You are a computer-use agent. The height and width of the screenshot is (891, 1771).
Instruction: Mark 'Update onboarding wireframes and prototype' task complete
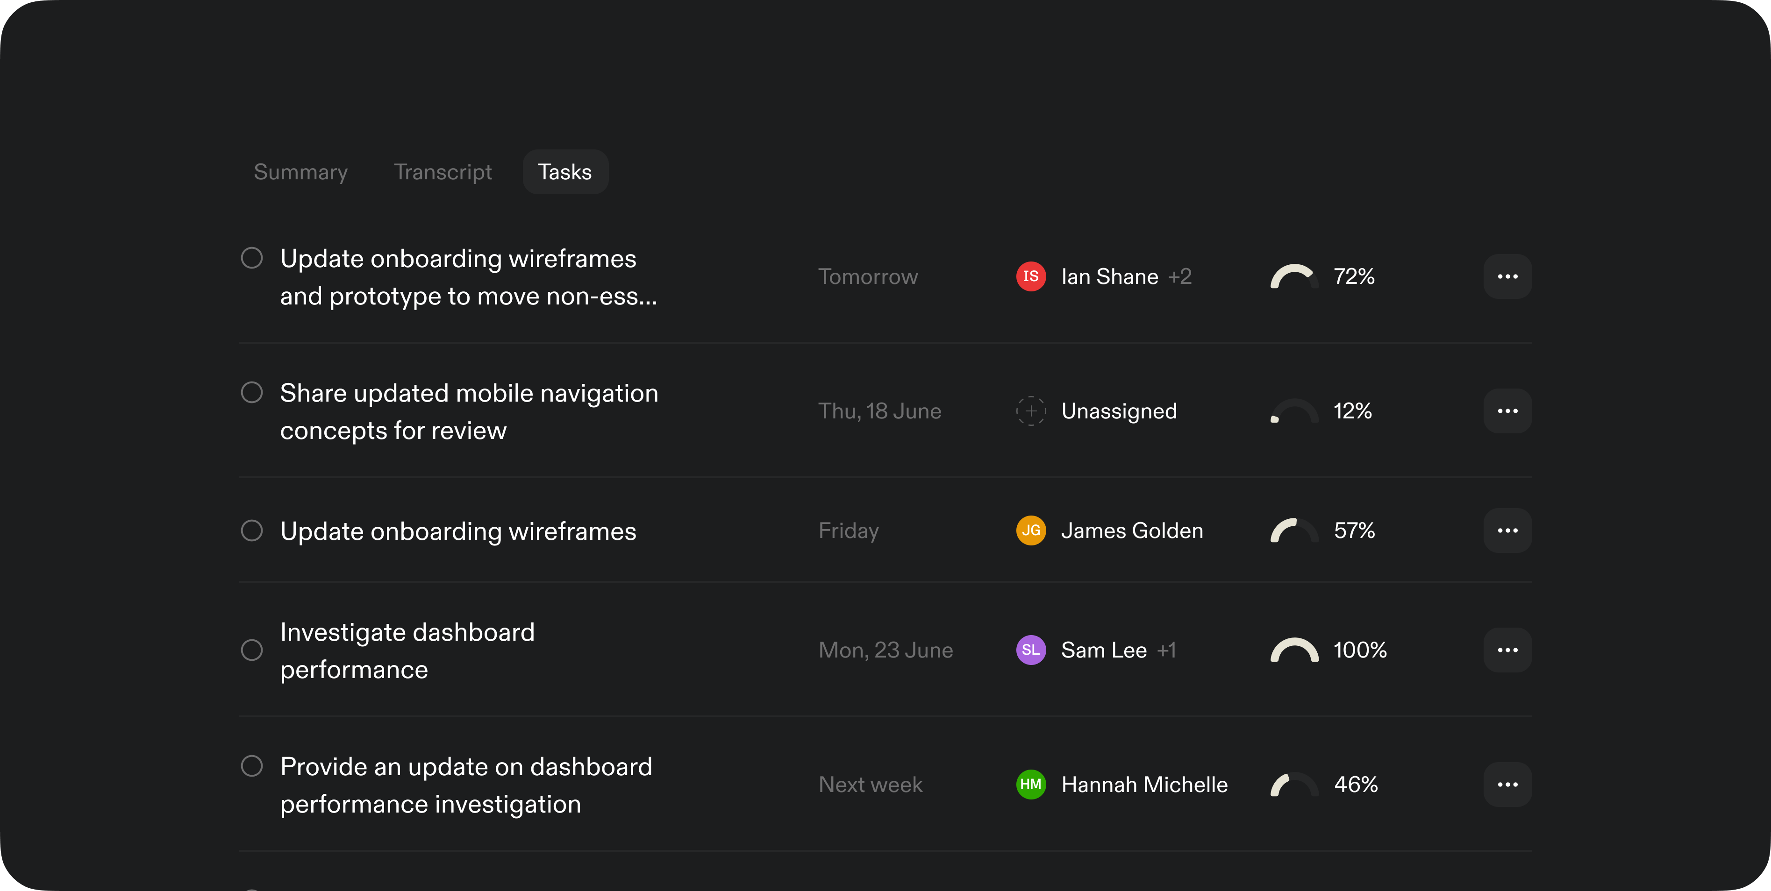(x=251, y=258)
